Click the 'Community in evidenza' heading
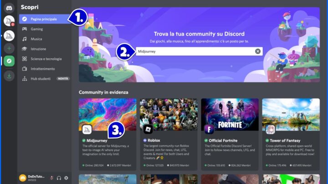The image size is (328, 184). click(103, 92)
